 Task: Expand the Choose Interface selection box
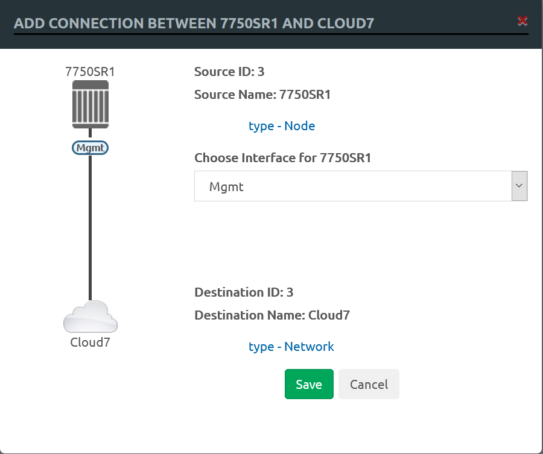tap(360, 186)
